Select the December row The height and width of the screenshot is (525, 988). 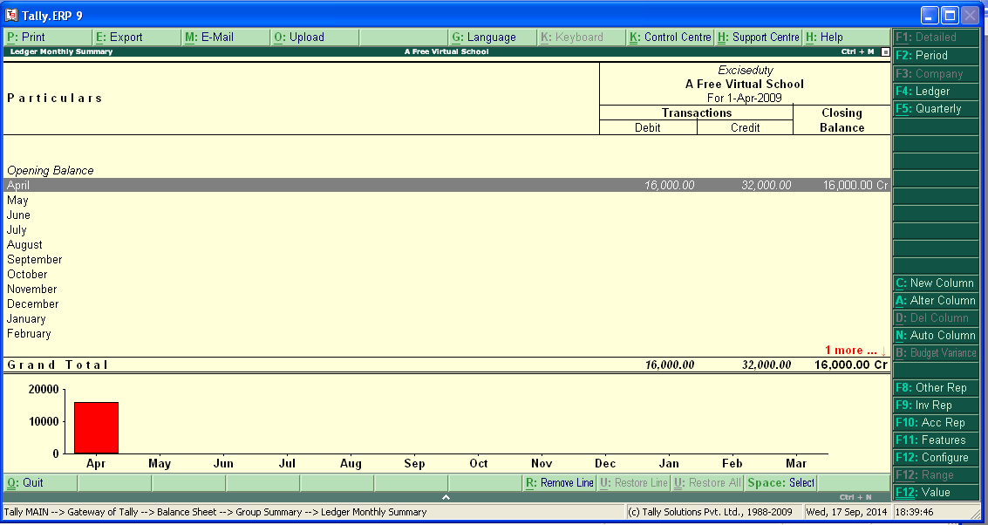tap(446, 303)
